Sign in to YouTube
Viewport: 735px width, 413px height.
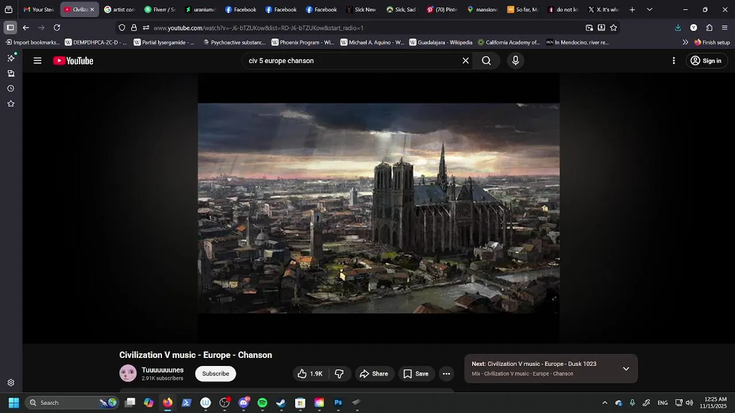[707, 61]
